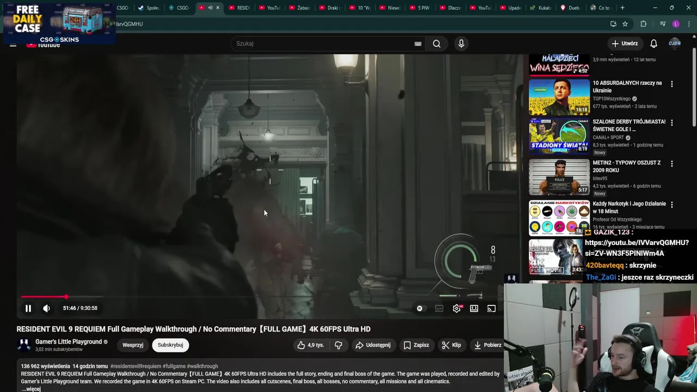Open the SZALONE DERBY TRÓJMIASTA thumbnail
Viewport: 697px width, 392px height.
[559, 136]
